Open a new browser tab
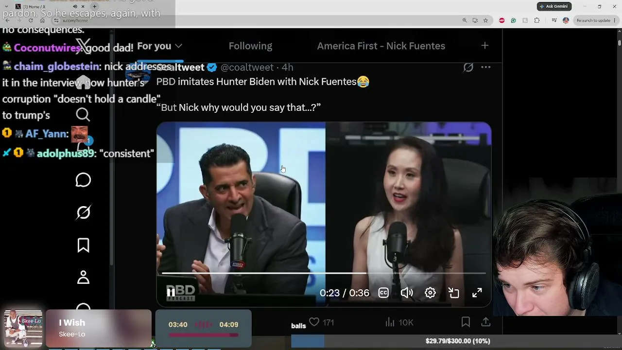 click(94, 7)
